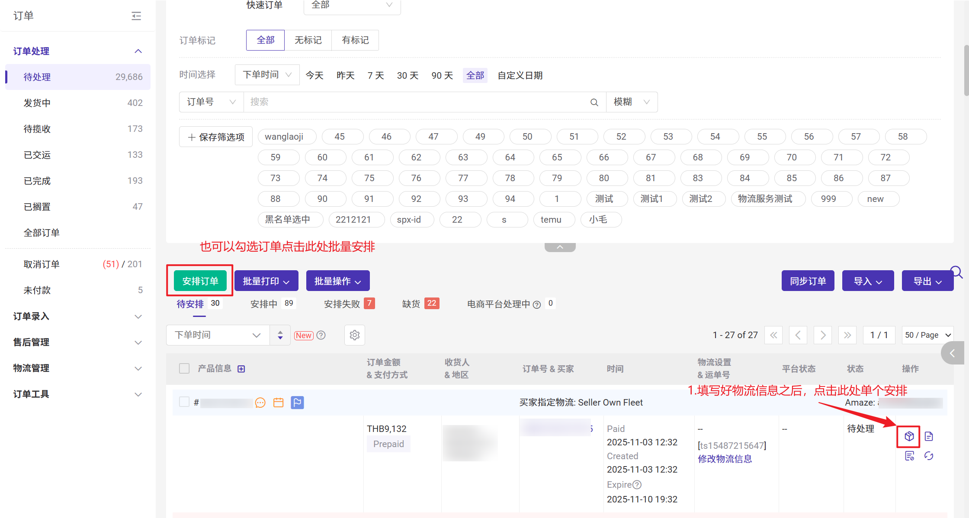The height and width of the screenshot is (518, 969).
Task: Expand product info plus icon in header
Action: click(x=241, y=369)
